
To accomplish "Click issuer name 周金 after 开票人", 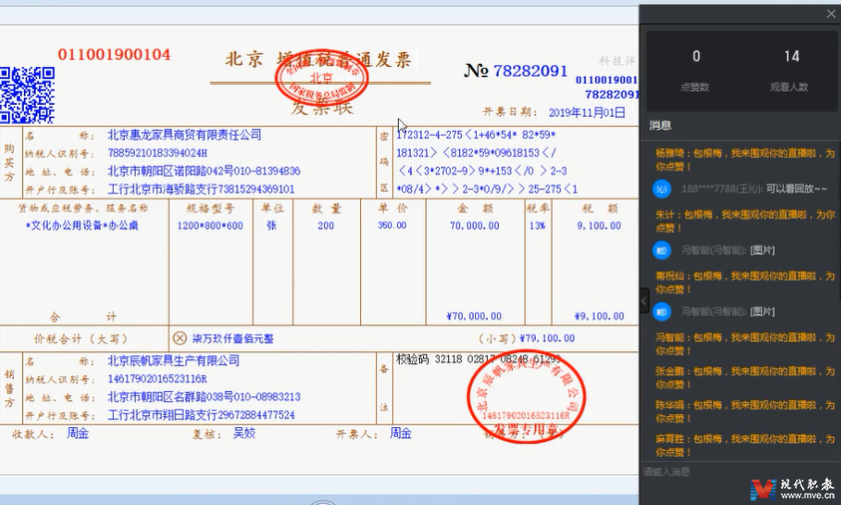I will 400,433.
